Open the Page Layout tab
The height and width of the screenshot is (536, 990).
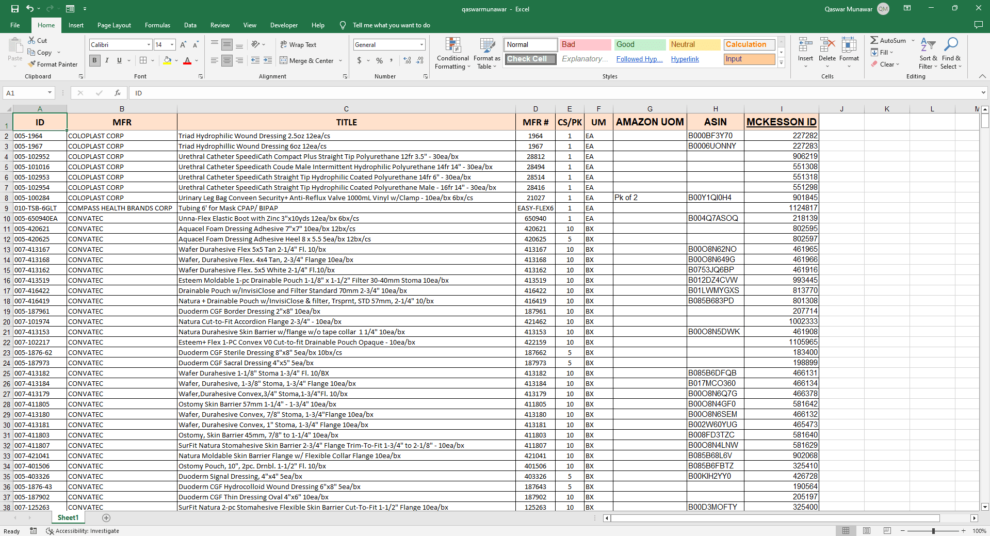[x=114, y=25]
